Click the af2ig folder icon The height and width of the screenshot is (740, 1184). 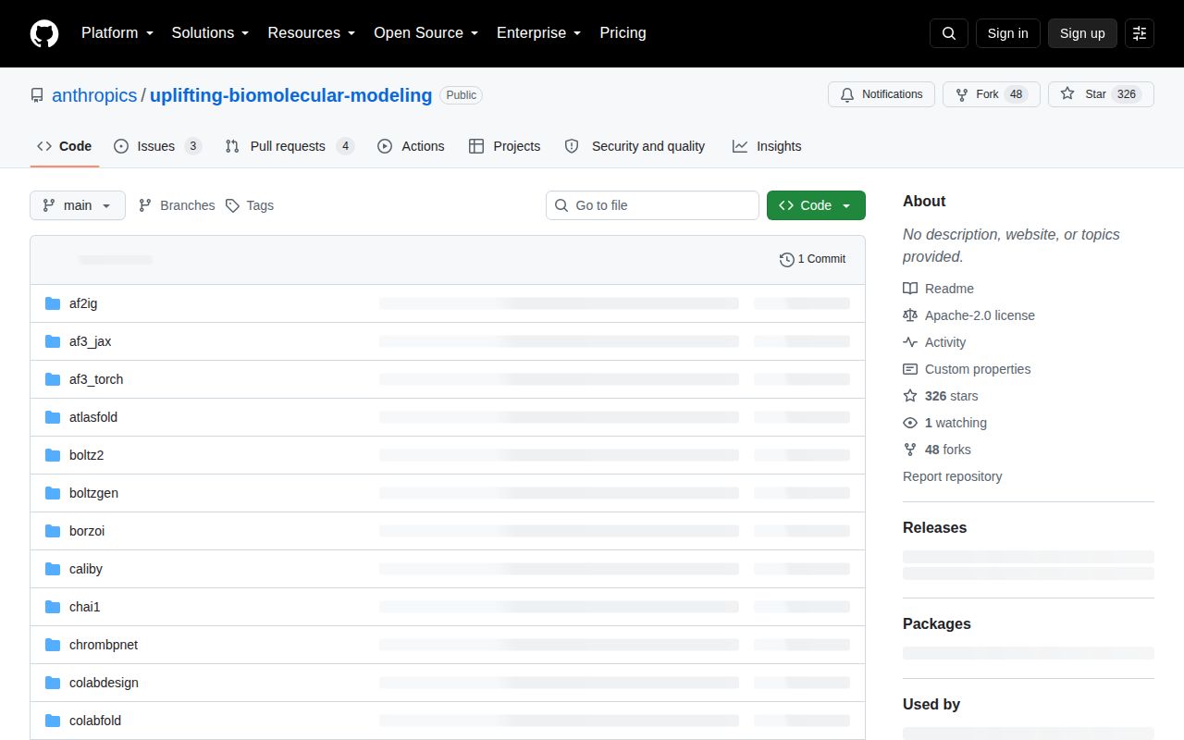53,303
